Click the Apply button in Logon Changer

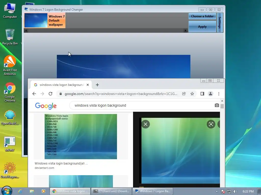tap(202, 26)
